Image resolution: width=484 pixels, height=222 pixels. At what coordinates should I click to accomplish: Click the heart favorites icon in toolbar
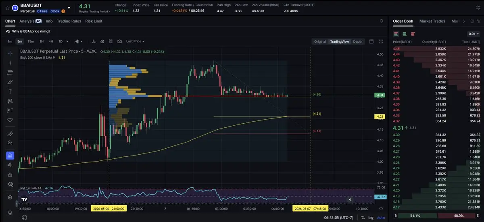[x=10, y=120]
